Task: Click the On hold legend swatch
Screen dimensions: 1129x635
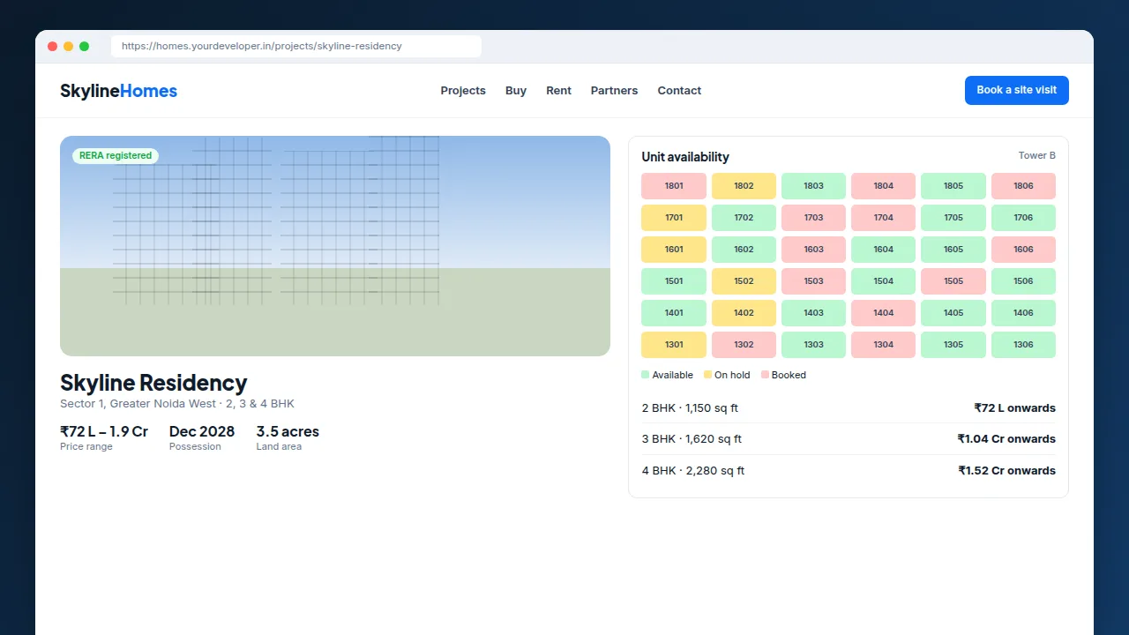Action: [707, 375]
